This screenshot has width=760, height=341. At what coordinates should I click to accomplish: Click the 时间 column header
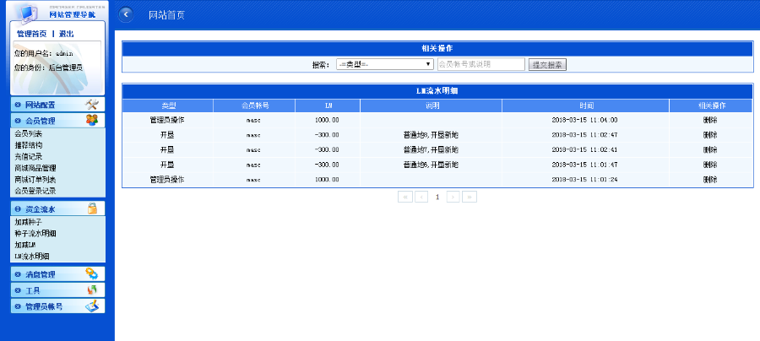click(585, 106)
